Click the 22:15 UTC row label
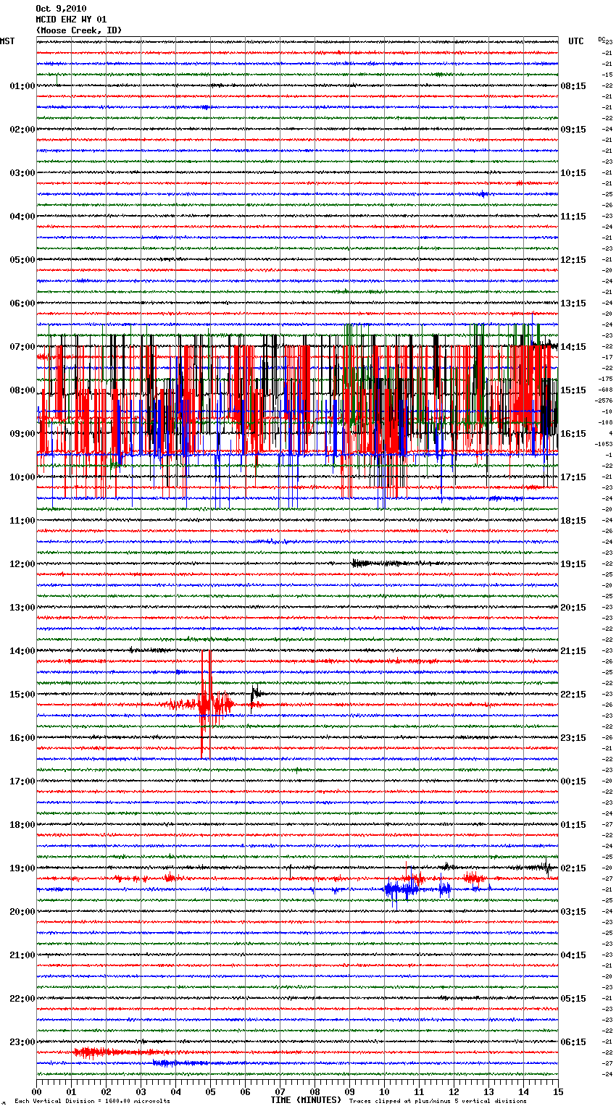Image resolution: width=616 pixels, height=1111 pixels. 573,695
